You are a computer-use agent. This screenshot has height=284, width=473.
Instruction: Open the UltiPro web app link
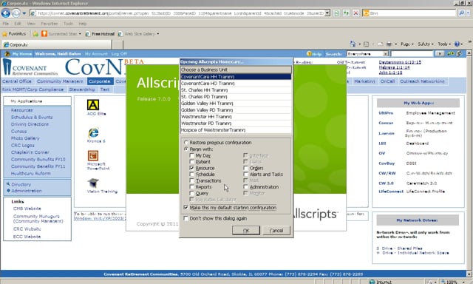tap(386, 113)
